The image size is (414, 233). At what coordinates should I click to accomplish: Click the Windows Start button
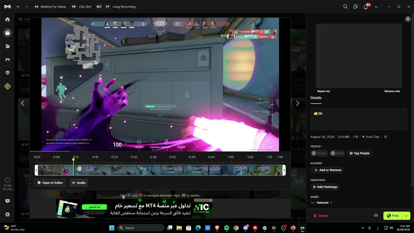(x=112, y=228)
